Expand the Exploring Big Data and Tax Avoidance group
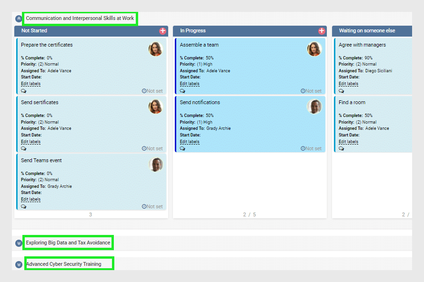 click(x=19, y=243)
